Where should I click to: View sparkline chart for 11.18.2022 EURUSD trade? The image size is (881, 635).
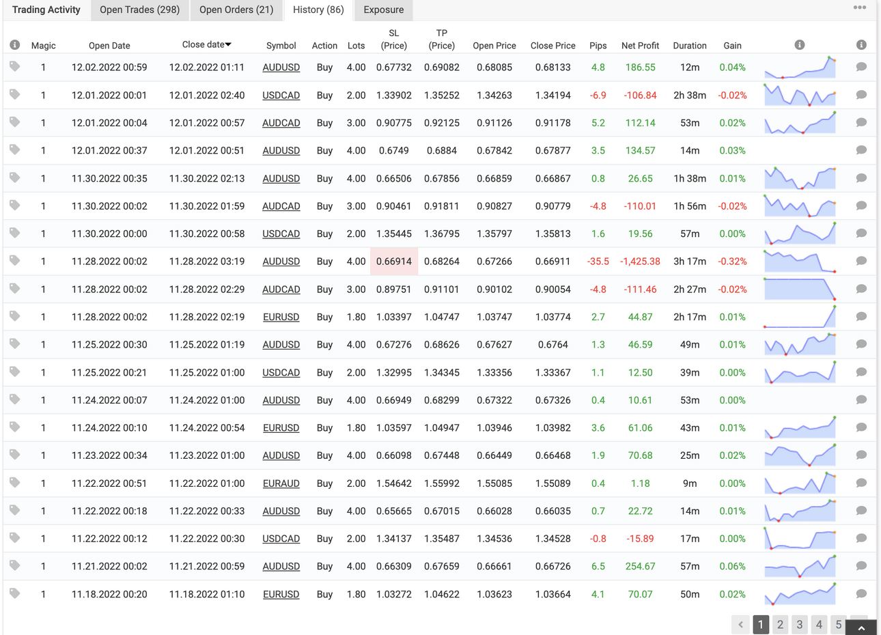tap(800, 594)
